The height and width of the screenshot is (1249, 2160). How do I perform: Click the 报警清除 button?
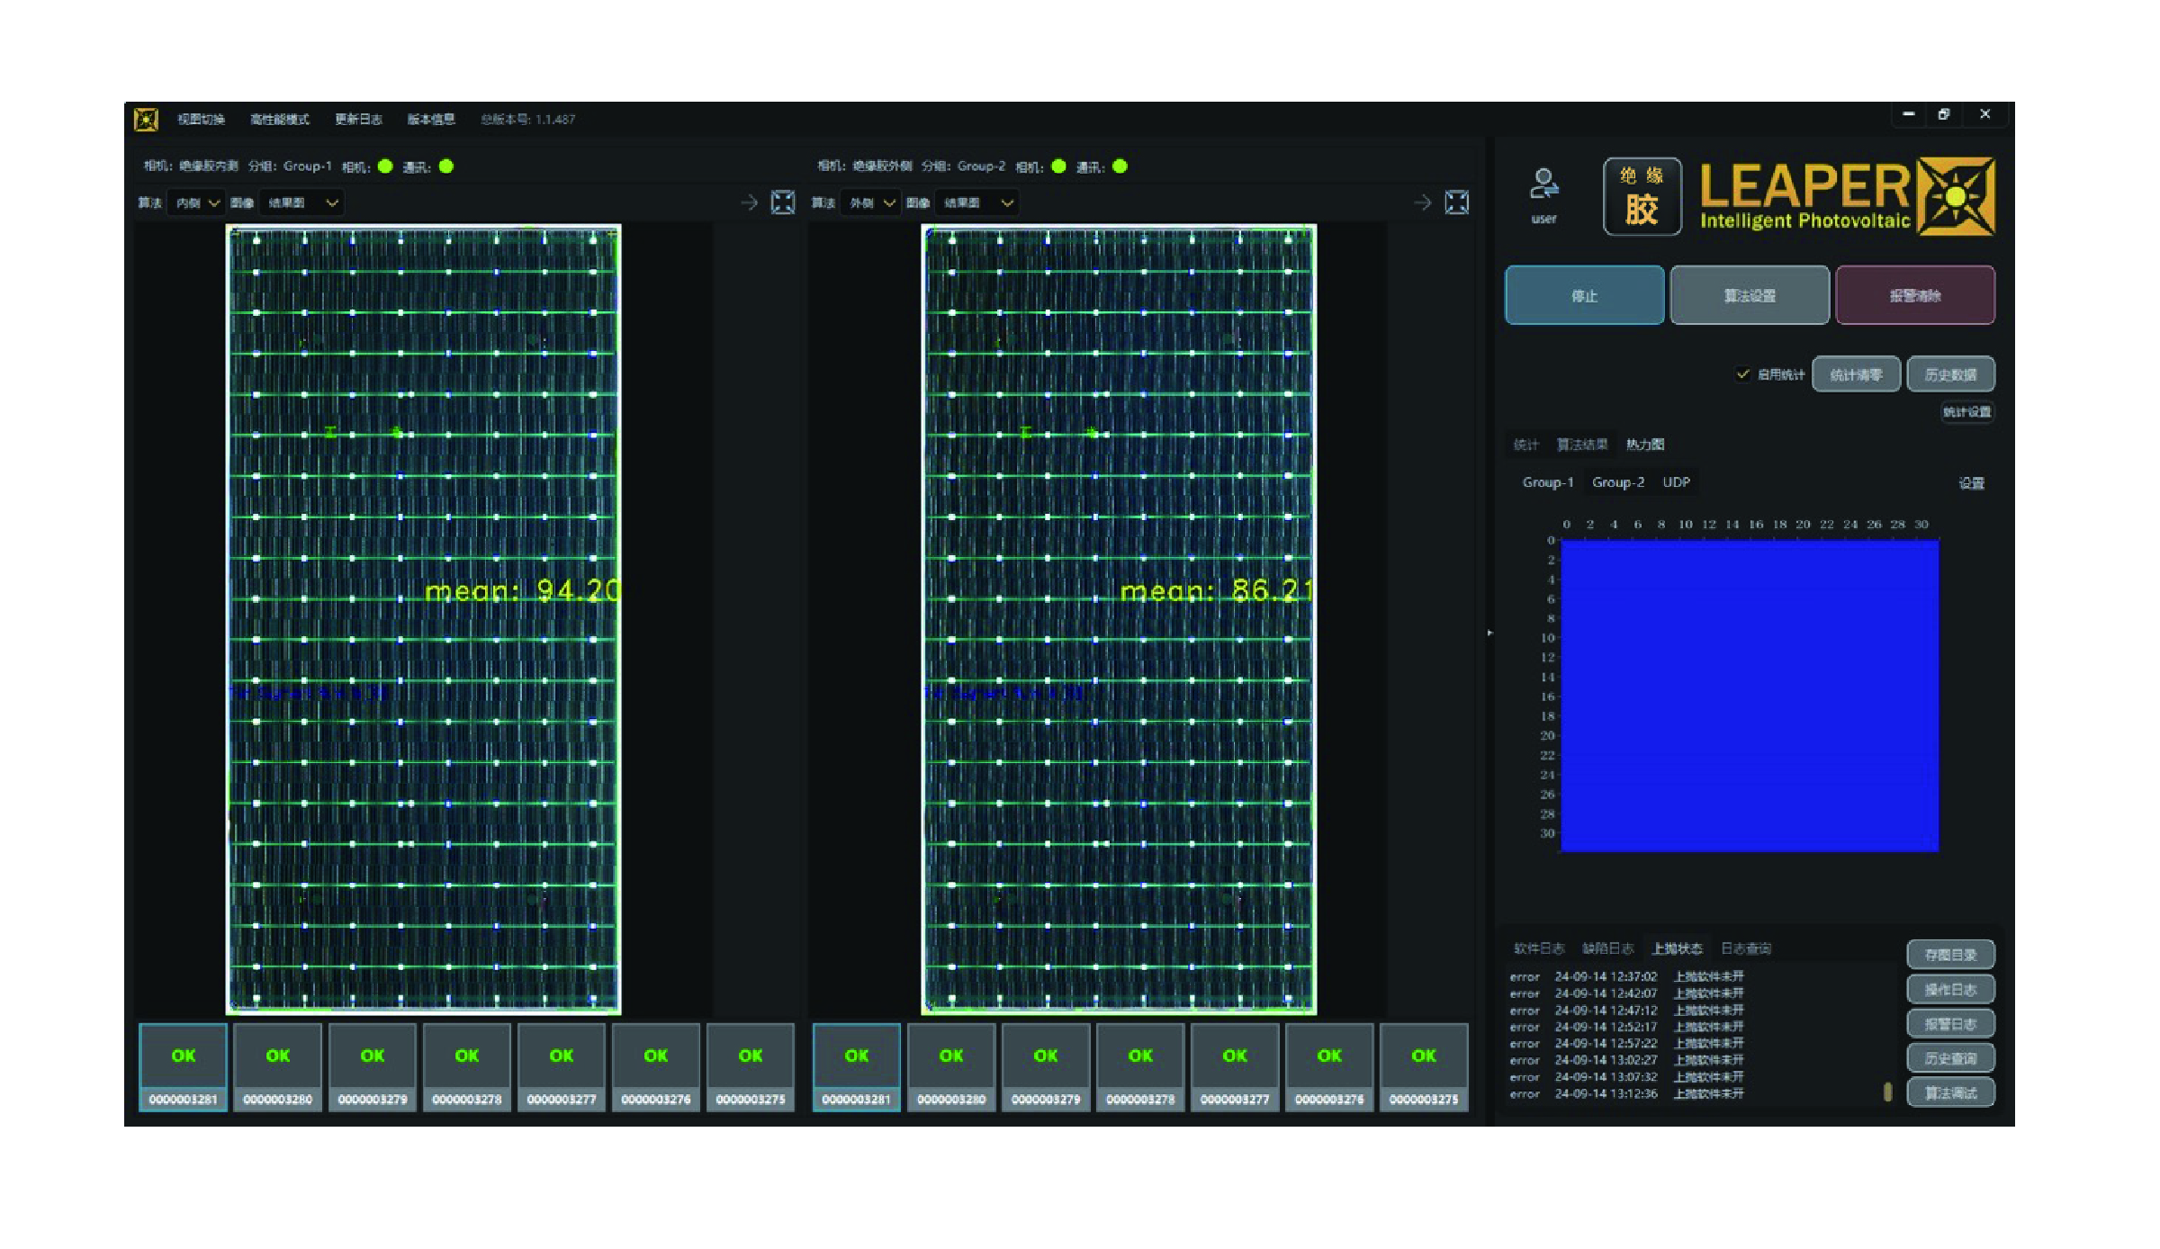tap(1914, 295)
